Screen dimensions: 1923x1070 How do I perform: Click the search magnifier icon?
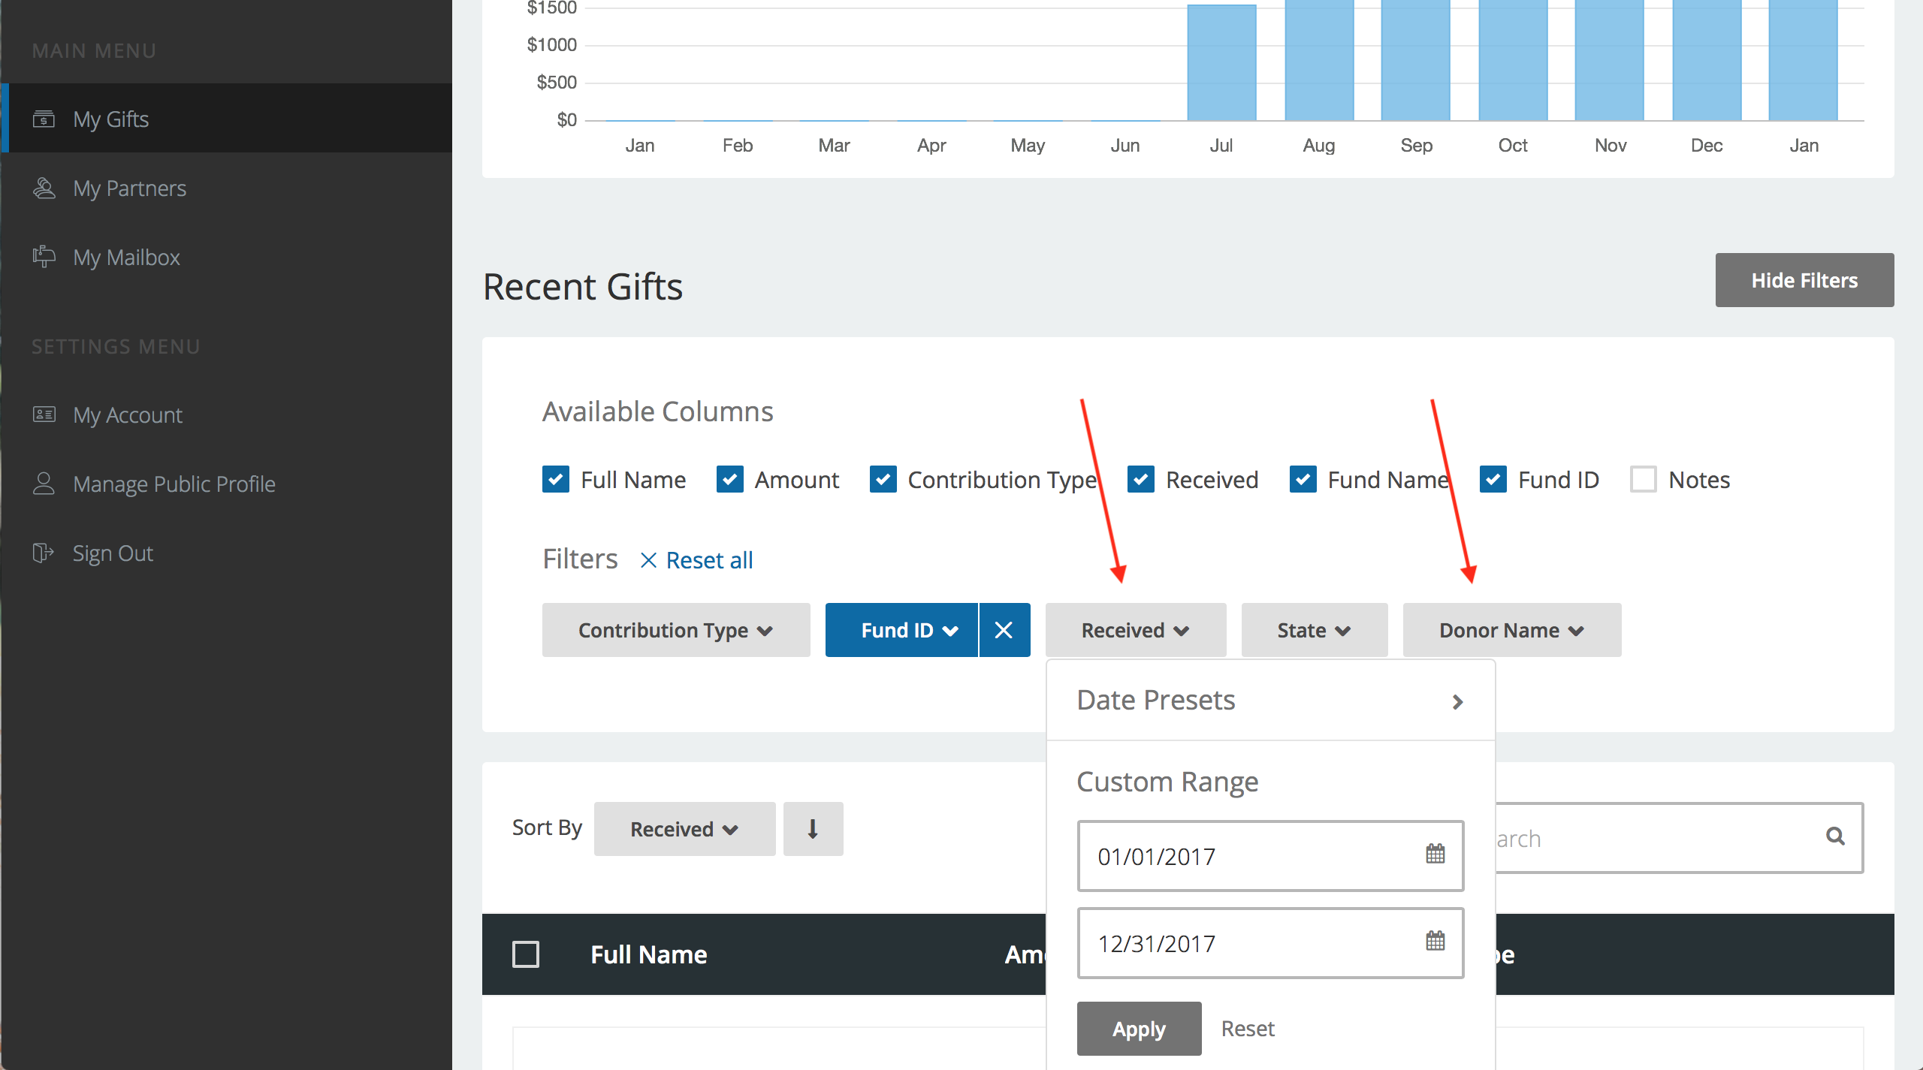click(1834, 836)
